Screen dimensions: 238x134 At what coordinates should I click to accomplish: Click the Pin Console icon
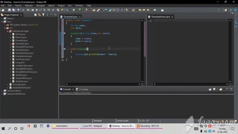(x=210, y=89)
